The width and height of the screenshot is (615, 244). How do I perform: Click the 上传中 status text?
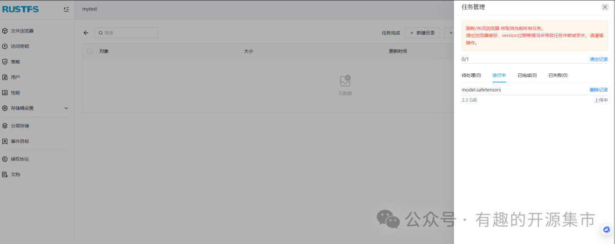tap(601, 100)
